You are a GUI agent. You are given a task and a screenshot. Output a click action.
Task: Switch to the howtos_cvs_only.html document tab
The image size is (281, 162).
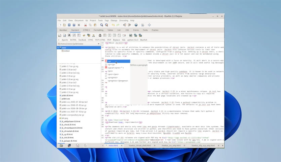(x=171, y=146)
